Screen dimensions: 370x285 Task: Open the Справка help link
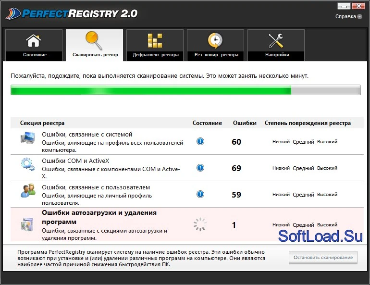coord(345,16)
